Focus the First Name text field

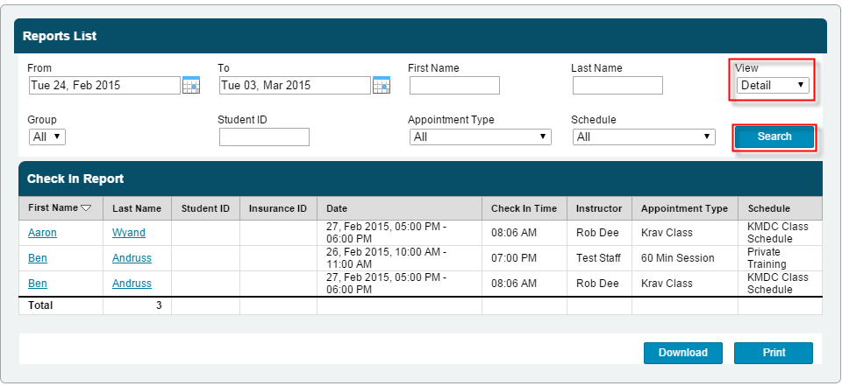pyautogui.click(x=454, y=86)
